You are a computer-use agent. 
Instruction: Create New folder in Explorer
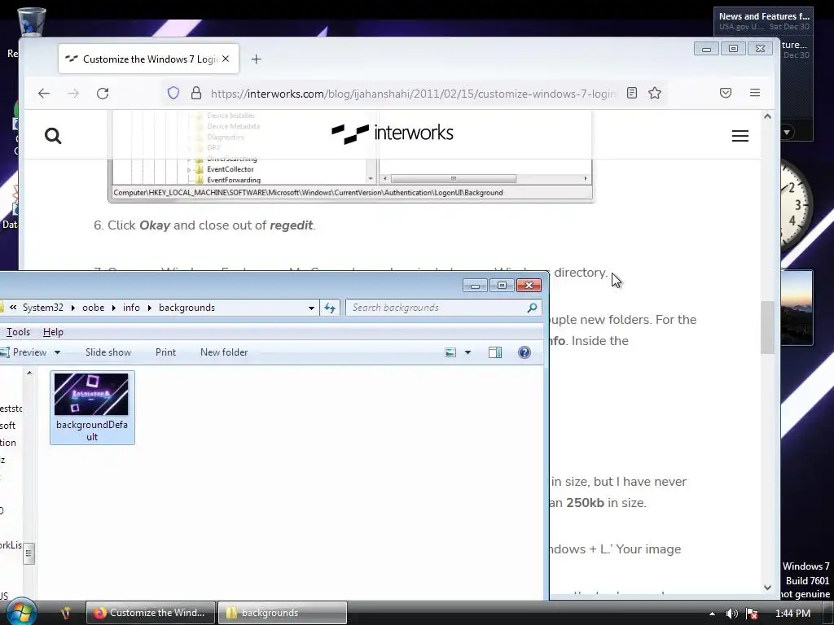click(224, 352)
